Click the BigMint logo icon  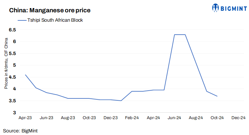tap(215, 7)
